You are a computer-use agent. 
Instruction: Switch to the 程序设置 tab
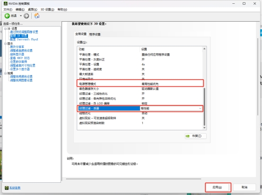click(95, 34)
